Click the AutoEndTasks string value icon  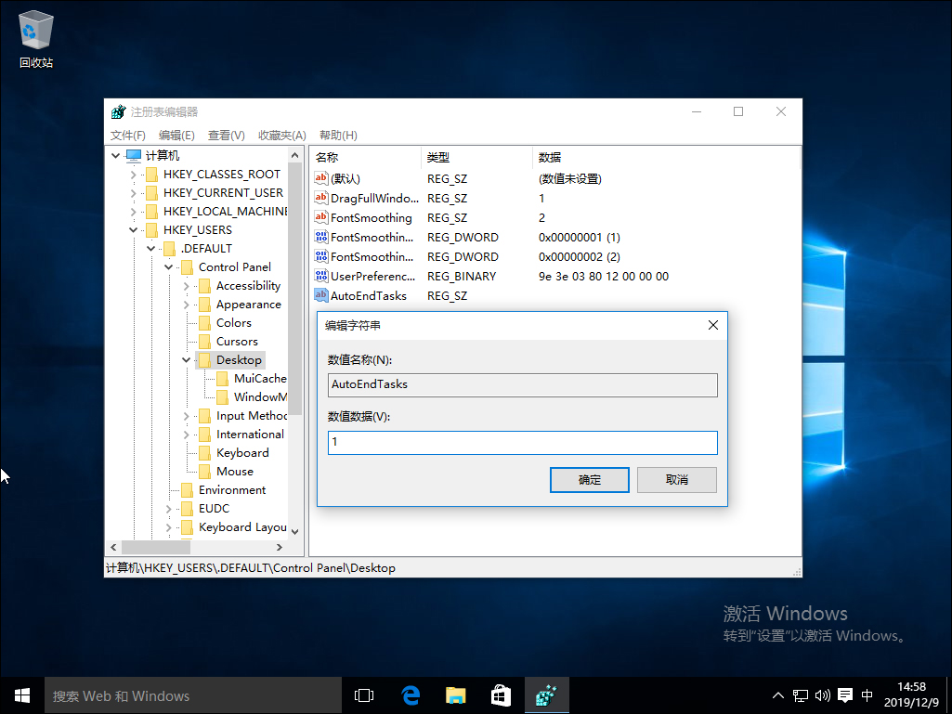(320, 295)
